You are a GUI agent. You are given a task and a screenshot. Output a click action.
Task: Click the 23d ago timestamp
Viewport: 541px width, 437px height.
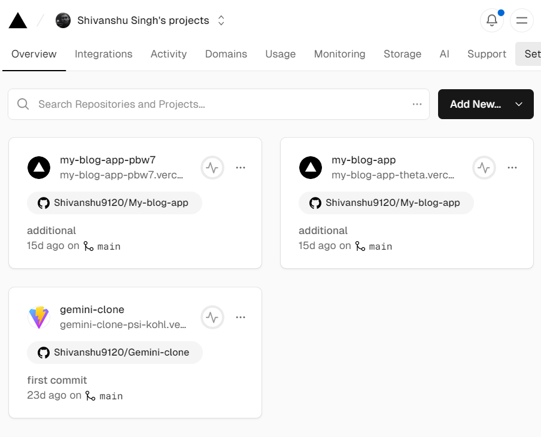pyautogui.click(x=46, y=395)
